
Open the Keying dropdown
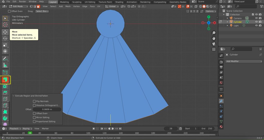pyautogui.click(x=27, y=129)
